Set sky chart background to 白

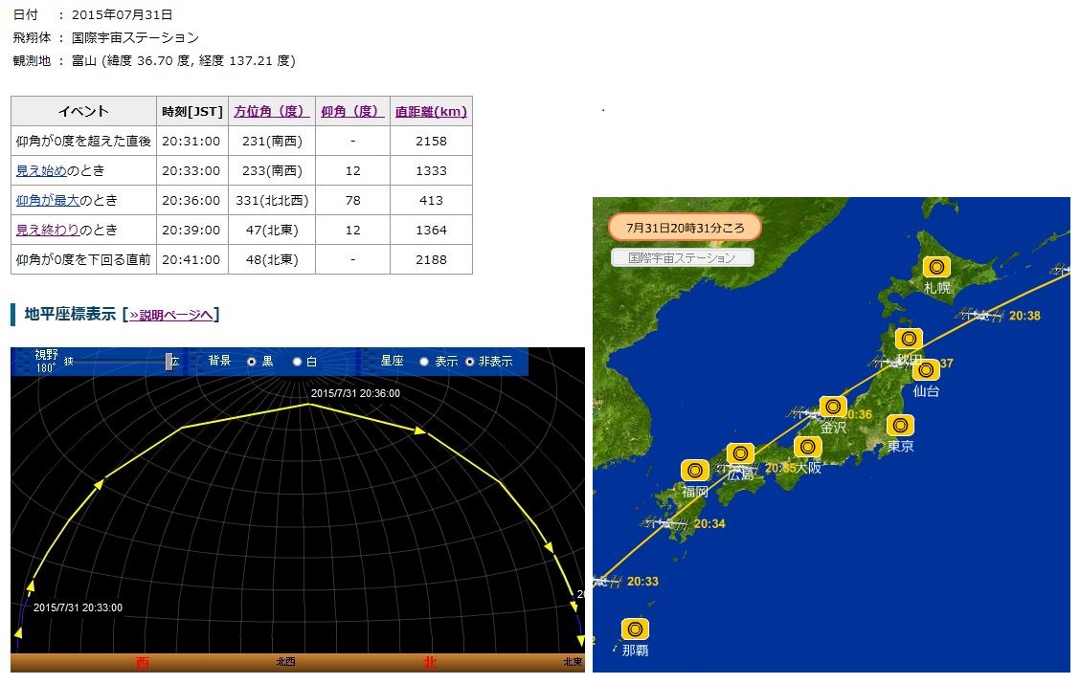coord(297,362)
